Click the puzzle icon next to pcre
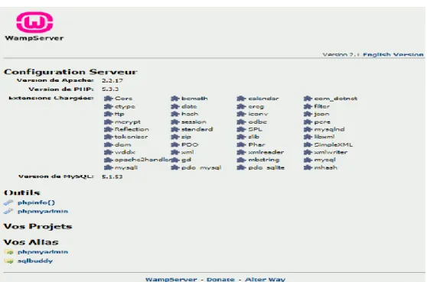This screenshot has width=427, height=282. pos(308,122)
